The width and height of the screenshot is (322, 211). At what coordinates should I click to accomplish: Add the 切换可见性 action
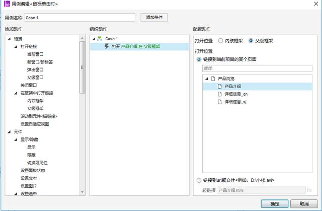click(x=37, y=163)
